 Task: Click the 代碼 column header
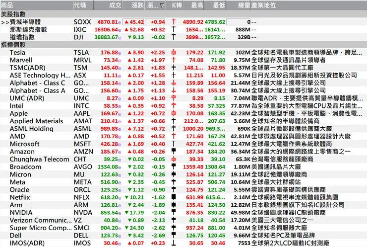83,5
